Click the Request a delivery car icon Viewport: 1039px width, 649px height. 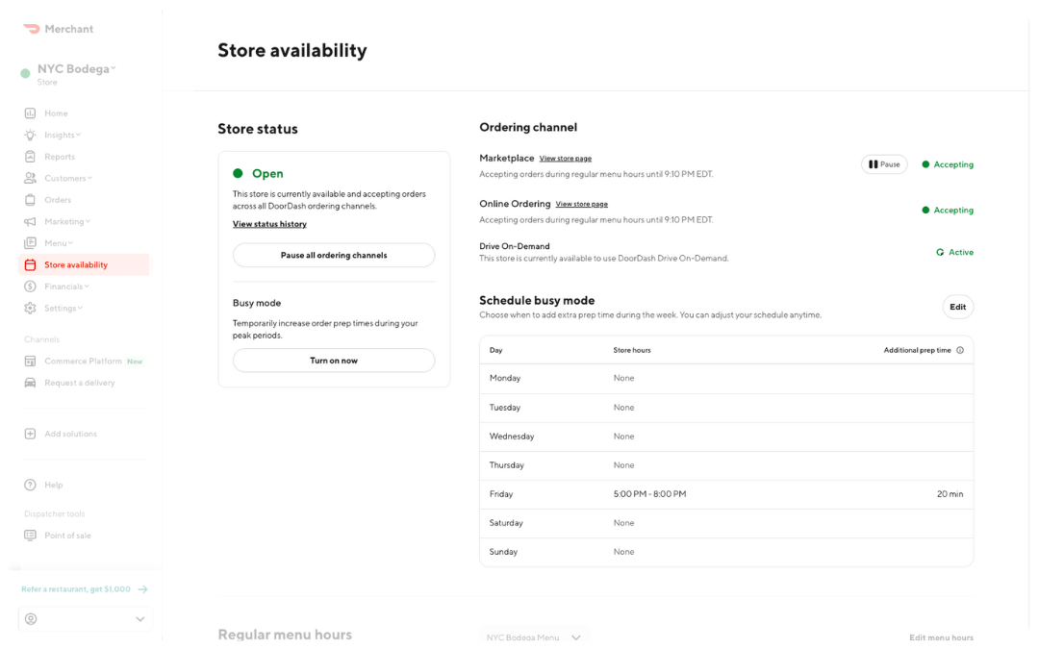coord(31,382)
